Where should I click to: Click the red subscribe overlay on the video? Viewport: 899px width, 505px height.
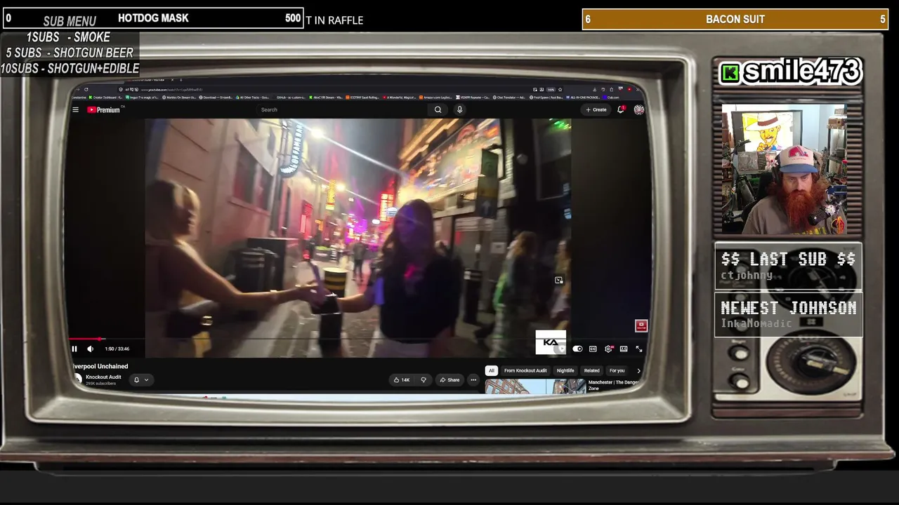click(x=641, y=325)
